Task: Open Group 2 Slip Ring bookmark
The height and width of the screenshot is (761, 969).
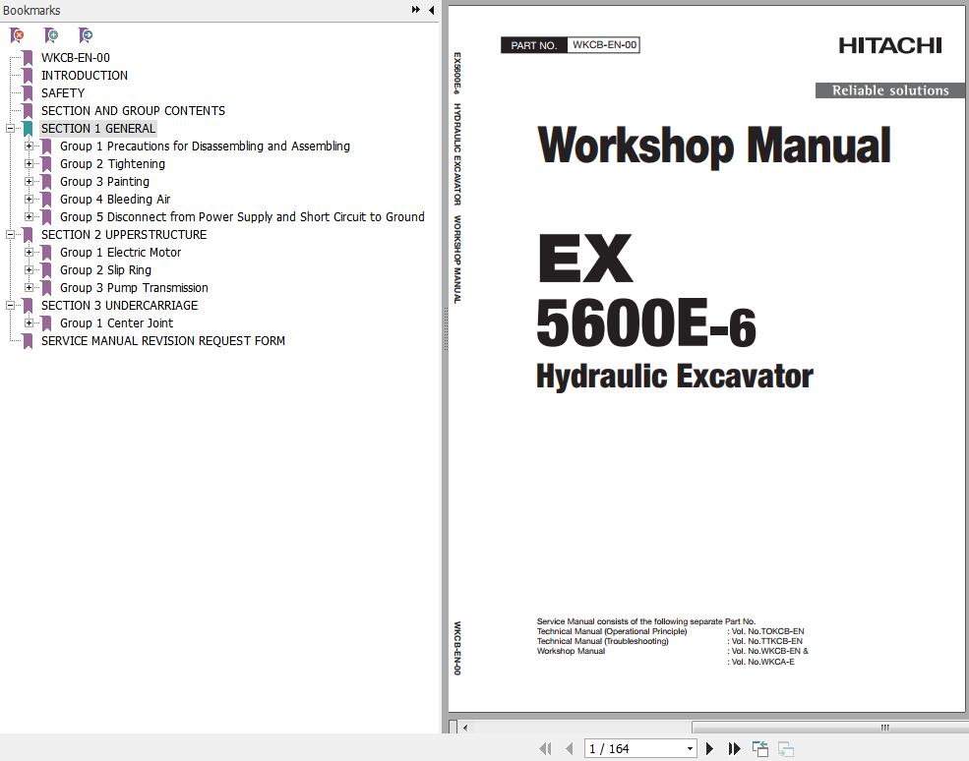Action: pos(105,270)
